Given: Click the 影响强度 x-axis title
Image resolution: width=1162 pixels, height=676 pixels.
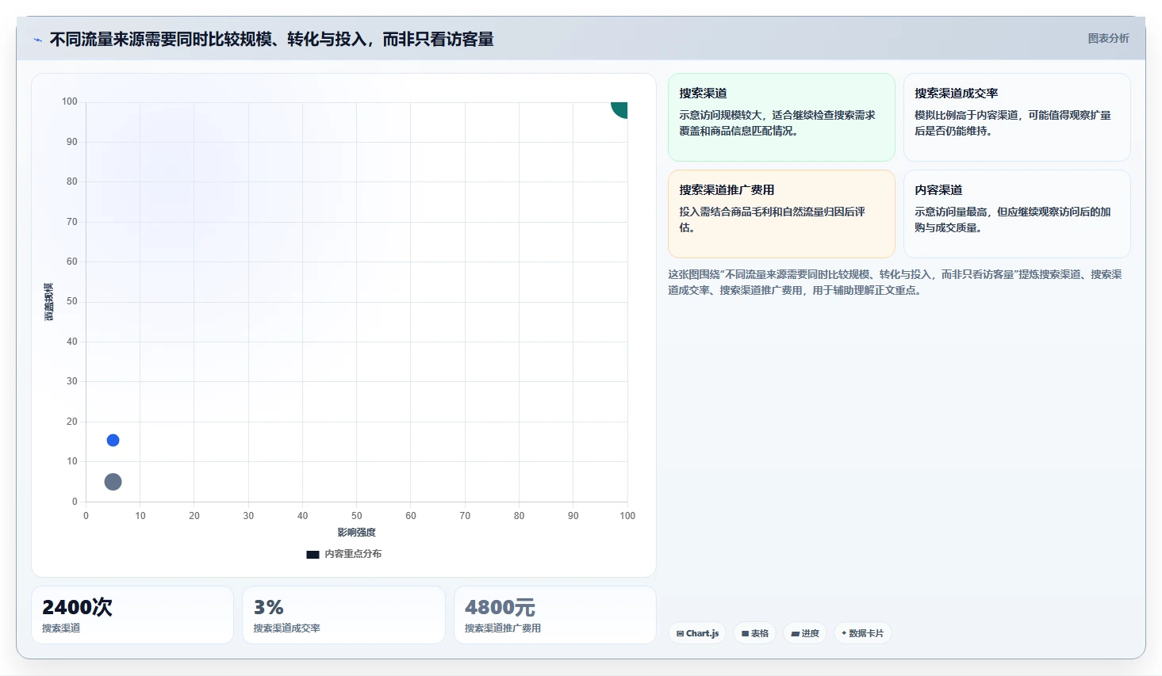Looking at the screenshot, I should coord(357,533).
